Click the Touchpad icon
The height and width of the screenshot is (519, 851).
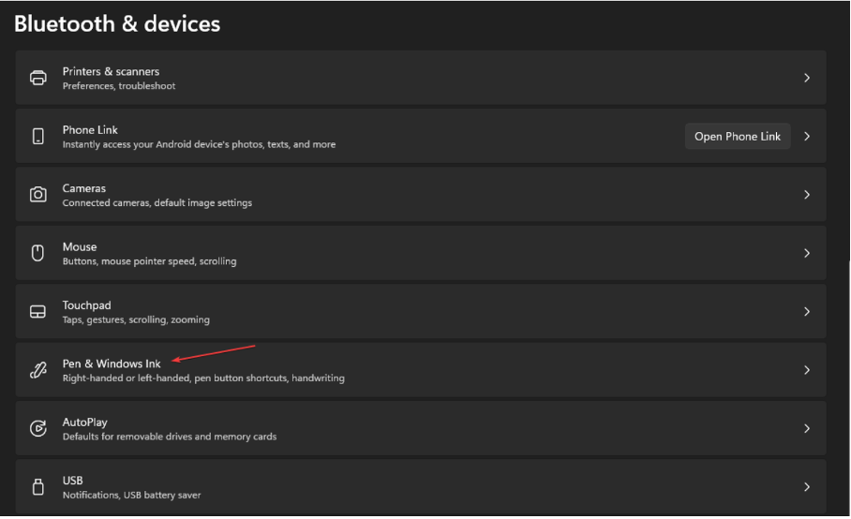(x=38, y=312)
